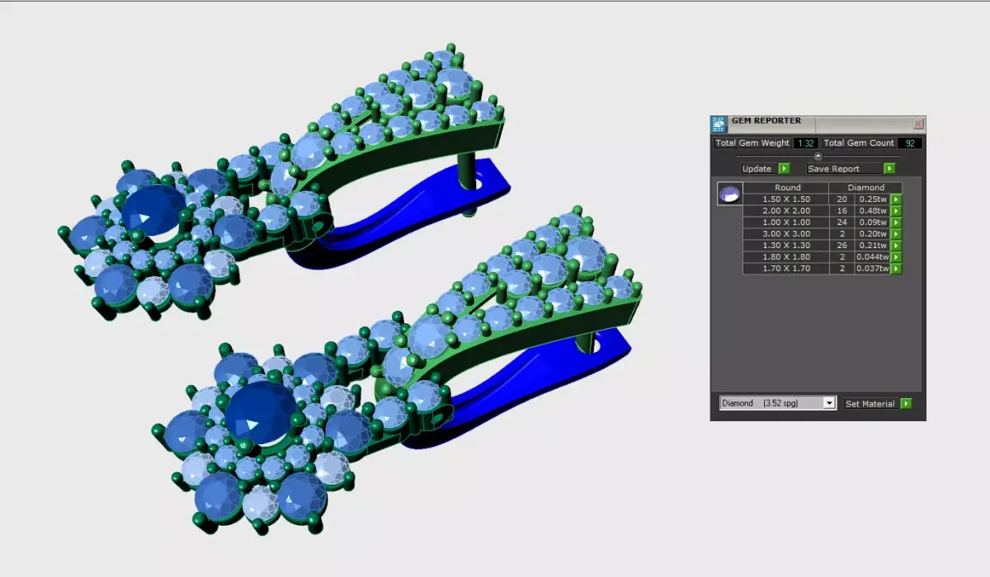This screenshot has width=990, height=577.
Task: Click the 0.25tw weight cell
Action: click(873, 199)
